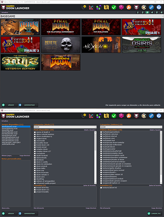Load the Hexen game thumbnail
Screen dimensions: 164x217
coord(101,45)
